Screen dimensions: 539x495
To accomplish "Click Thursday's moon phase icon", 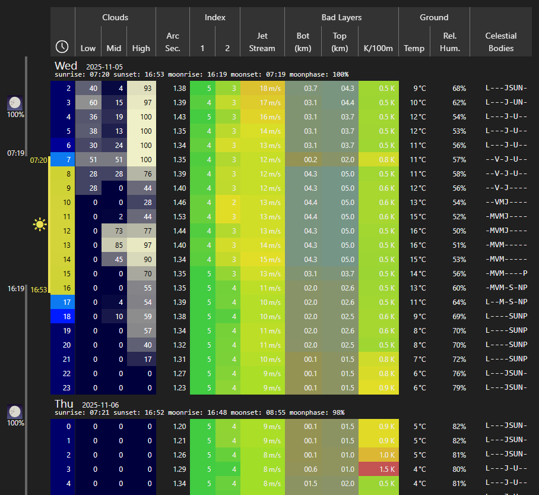I will pos(15,411).
